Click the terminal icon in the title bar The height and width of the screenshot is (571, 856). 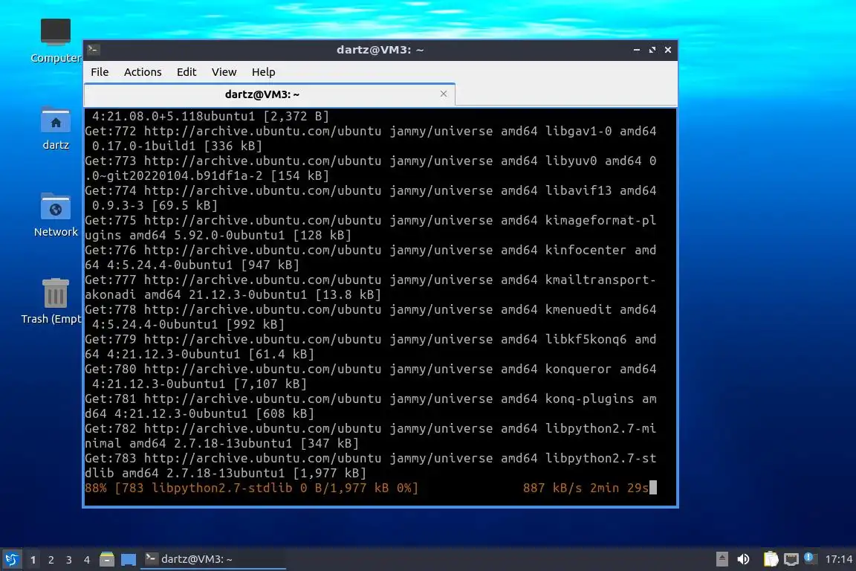coord(94,50)
